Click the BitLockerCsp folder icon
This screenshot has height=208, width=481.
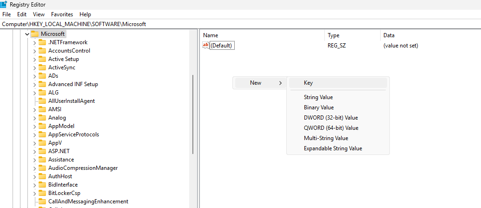[x=42, y=193]
